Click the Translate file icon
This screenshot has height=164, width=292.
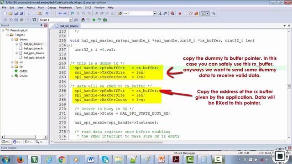(x=5, y=20)
